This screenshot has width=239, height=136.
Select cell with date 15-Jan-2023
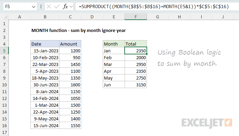click(x=45, y=51)
